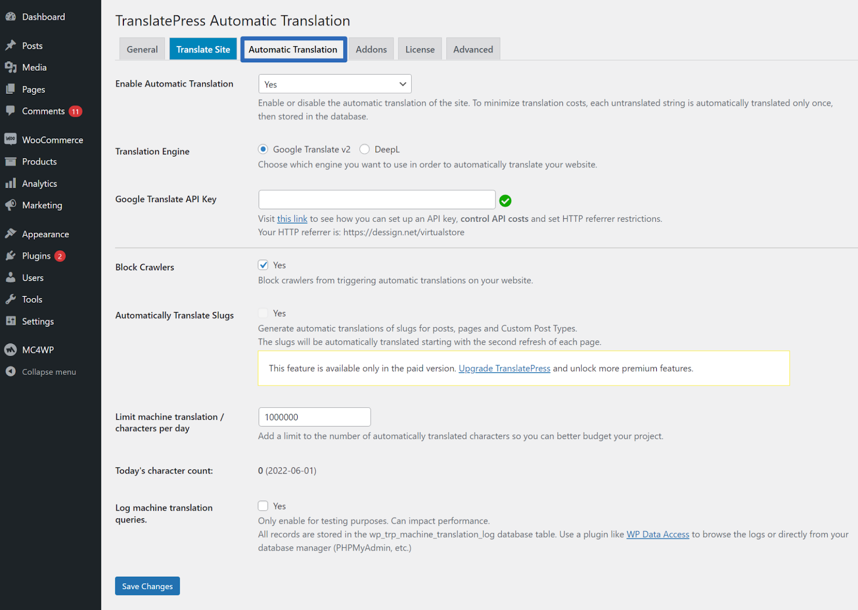858x610 pixels.
Task: Click the Dashboard gauge icon
Action: (11, 17)
